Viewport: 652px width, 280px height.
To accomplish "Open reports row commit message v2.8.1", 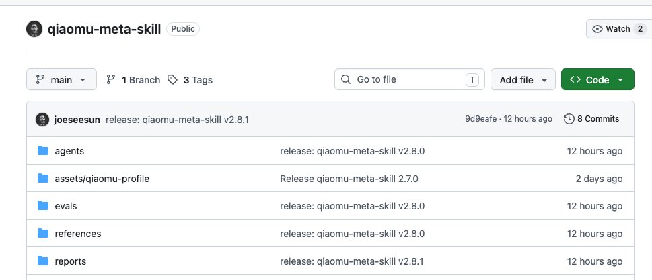I will tap(352, 261).
